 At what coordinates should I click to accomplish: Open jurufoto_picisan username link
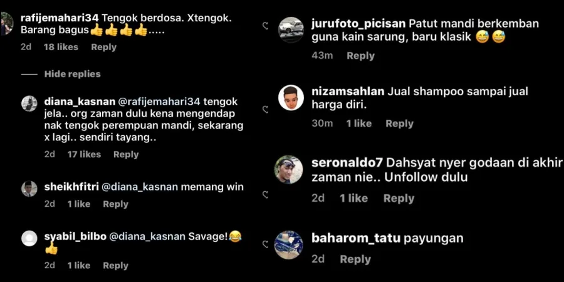pos(358,24)
